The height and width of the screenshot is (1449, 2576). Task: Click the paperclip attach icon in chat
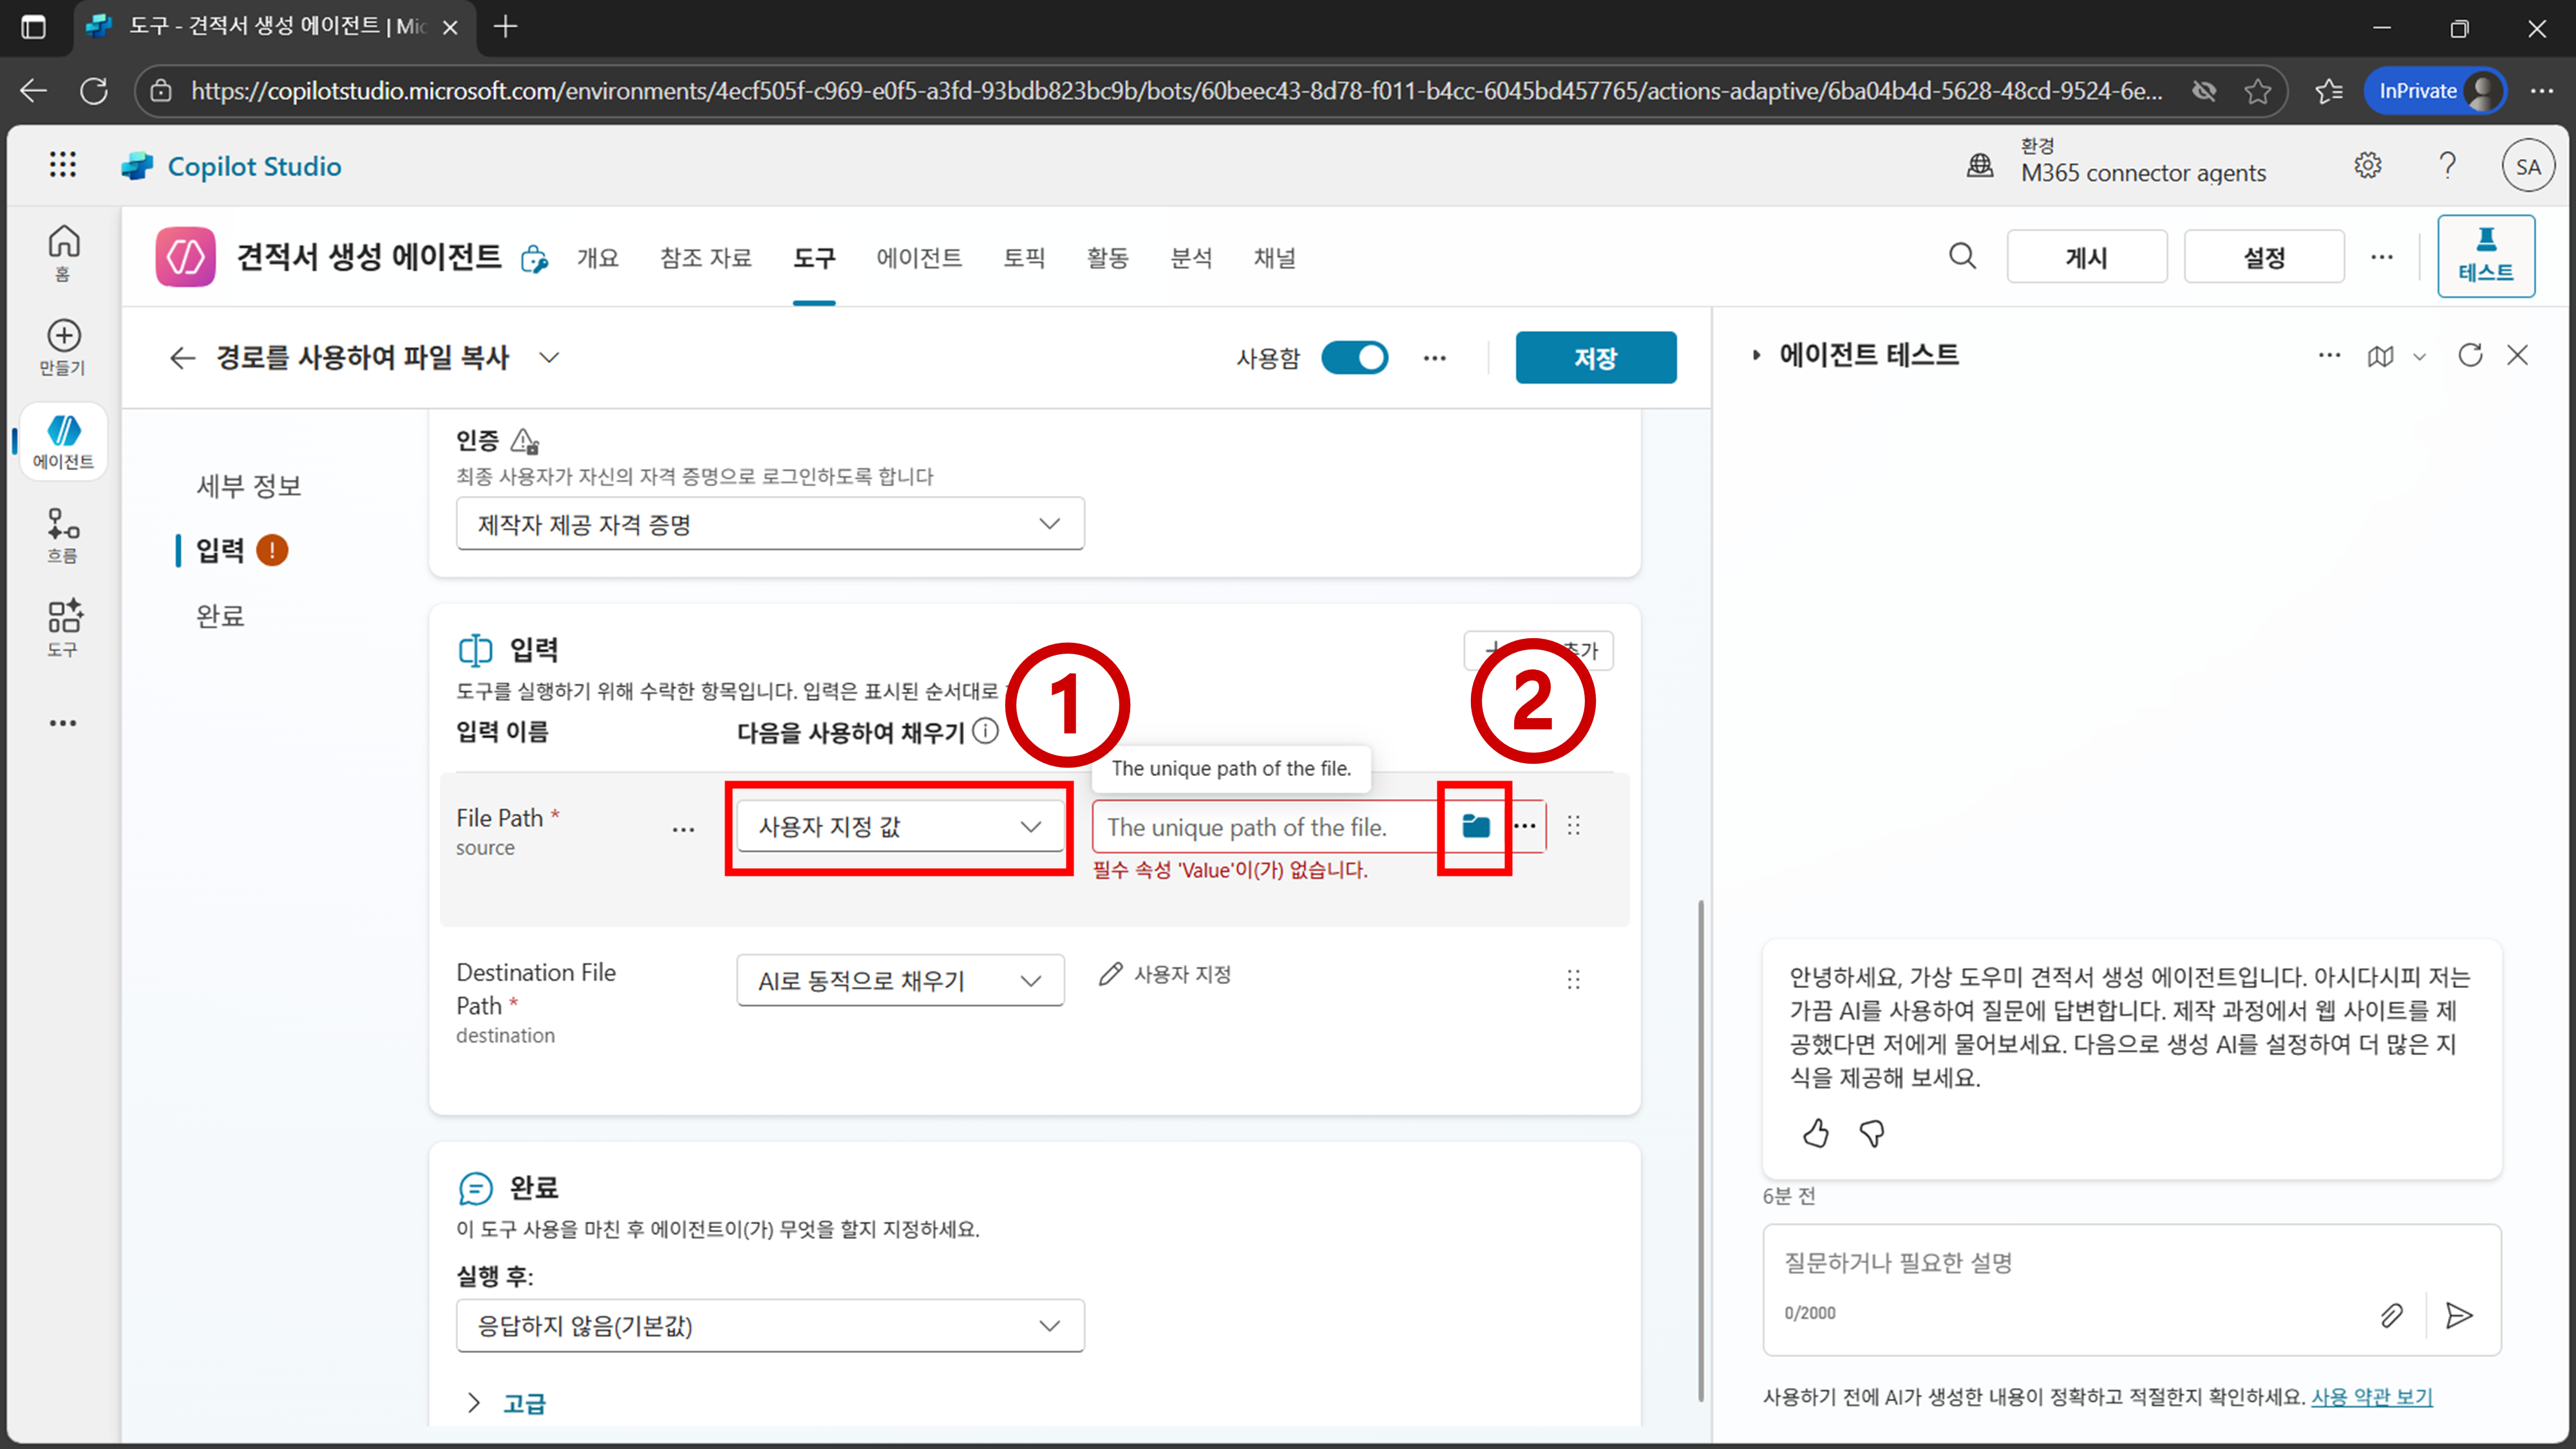(2391, 1315)
